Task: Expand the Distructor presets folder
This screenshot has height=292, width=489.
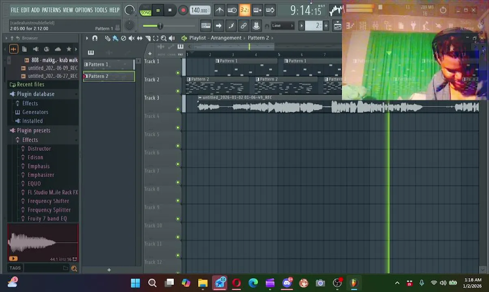Action: [39, 149]
